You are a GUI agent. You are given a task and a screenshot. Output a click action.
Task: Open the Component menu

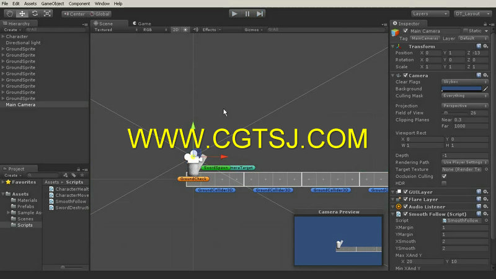79,4
